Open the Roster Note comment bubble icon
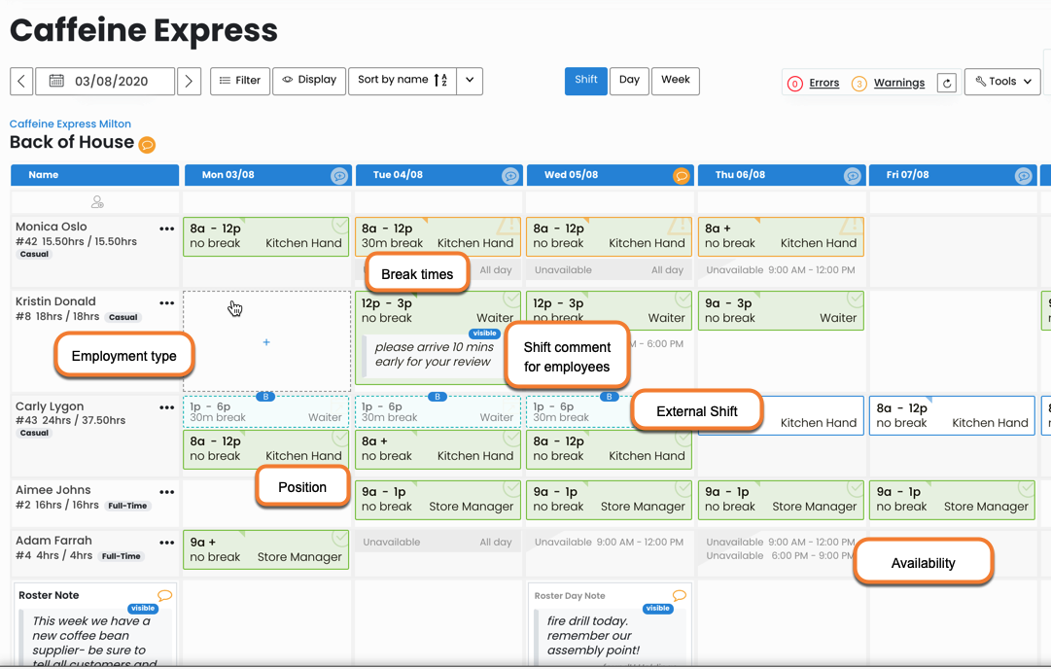The height and width of the screenshot is (669, 1051). point(164,595)
